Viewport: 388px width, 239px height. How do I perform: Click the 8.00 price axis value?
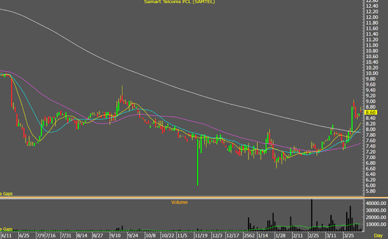[x=371, y=129]
